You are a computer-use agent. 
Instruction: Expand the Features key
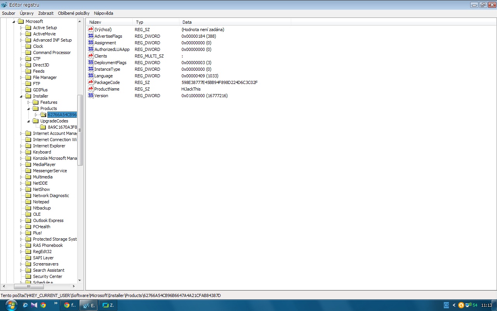click(x=29, y=103)
